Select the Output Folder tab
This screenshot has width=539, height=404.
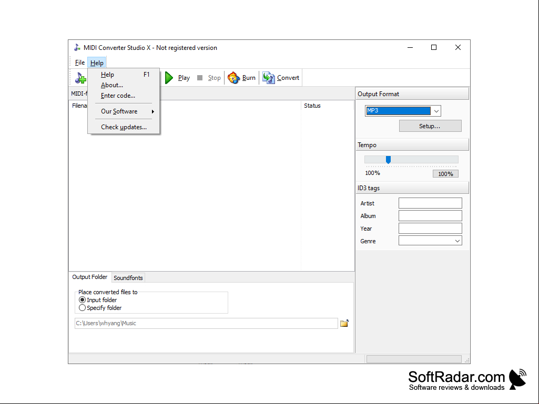90,277
